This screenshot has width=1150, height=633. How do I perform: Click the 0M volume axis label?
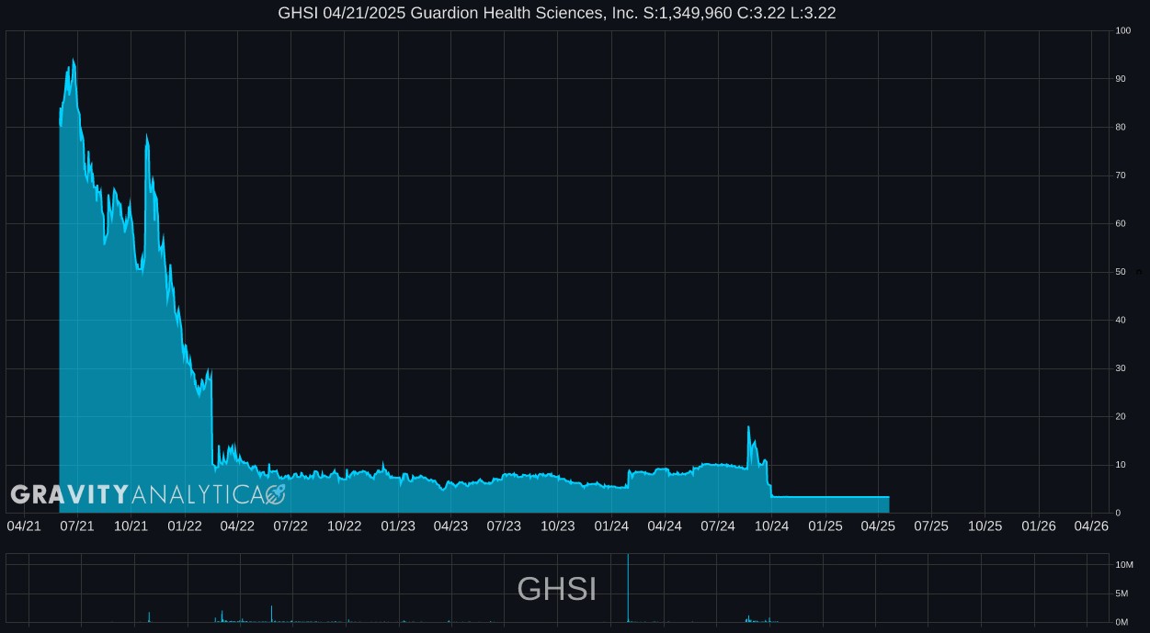[x=1122, y=623]
